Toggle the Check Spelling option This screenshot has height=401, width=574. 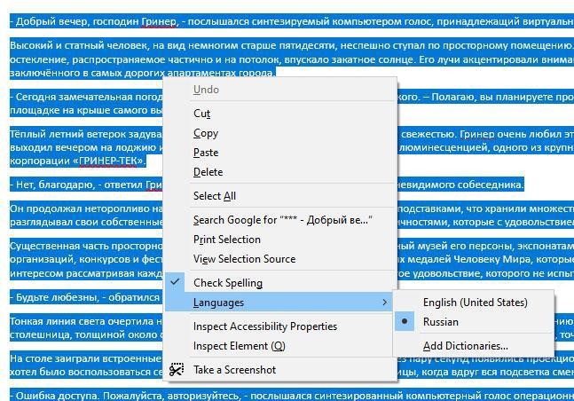coord(227,283)
